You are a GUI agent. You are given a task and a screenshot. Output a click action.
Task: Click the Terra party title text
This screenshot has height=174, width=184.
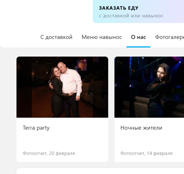pos(36,128)
